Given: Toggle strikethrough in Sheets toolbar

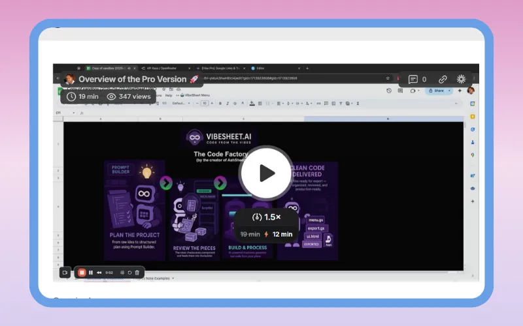Looking at the screenshot, I should [x=235, y=104].
